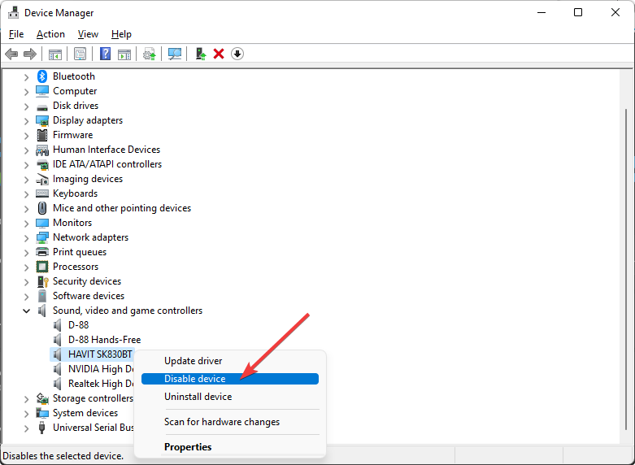Click the Network adapters category icon
This screenshot has width=635, height=465.
(42, 237)
